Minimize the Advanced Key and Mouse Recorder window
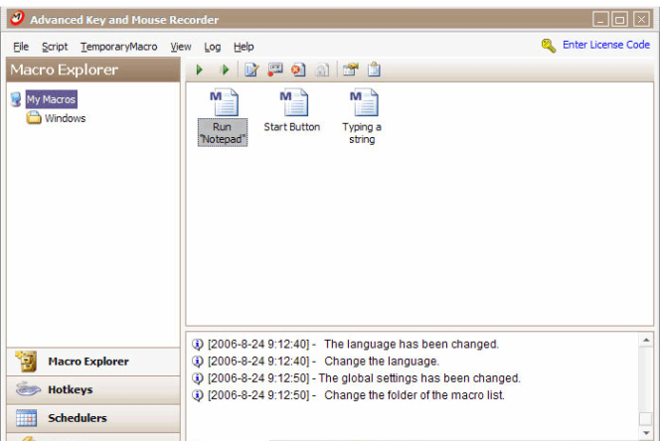Viewport: 660px width, 441px height. [x=600, y=19]
